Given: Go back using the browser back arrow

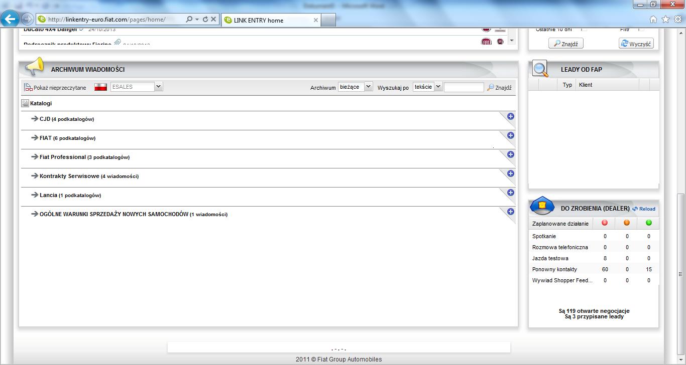Looking at the screenshot, I should coord(11,19).
